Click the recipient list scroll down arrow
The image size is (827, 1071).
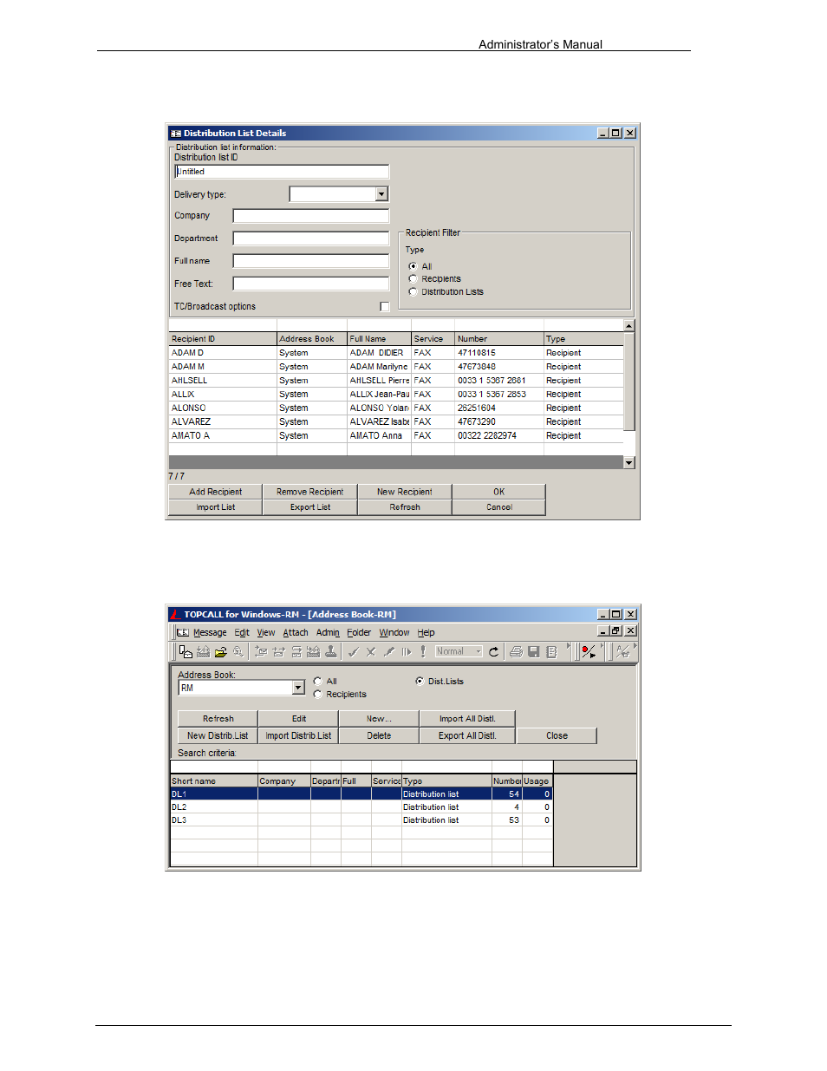pyautogui.click(x=629, y=463)
